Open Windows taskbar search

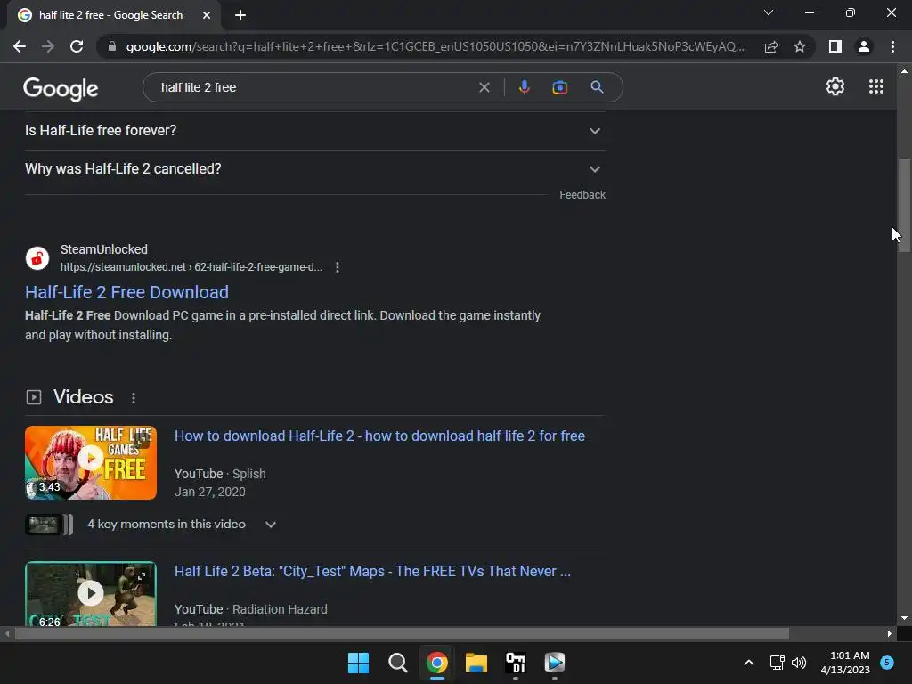[398, 663]
